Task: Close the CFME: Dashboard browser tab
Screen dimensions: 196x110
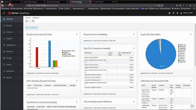Action: pyautogui.click(x=90, y=2)
